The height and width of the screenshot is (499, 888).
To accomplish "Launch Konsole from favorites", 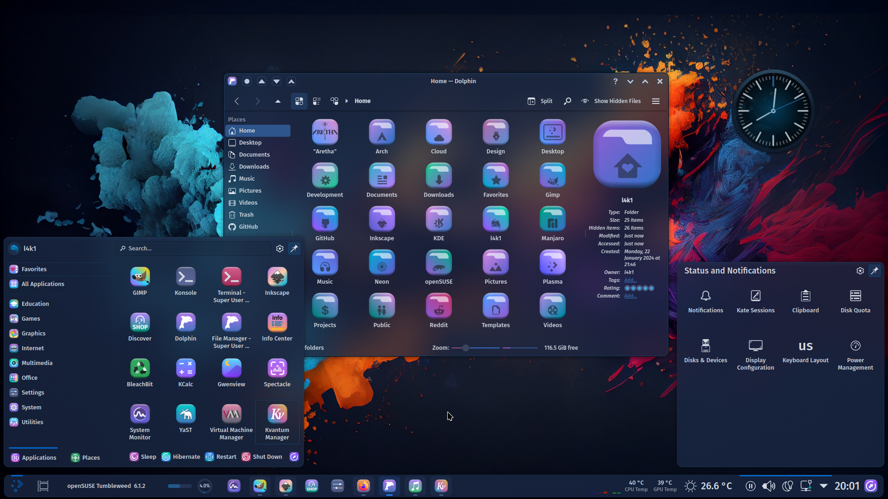I will [x=185, y=281].
